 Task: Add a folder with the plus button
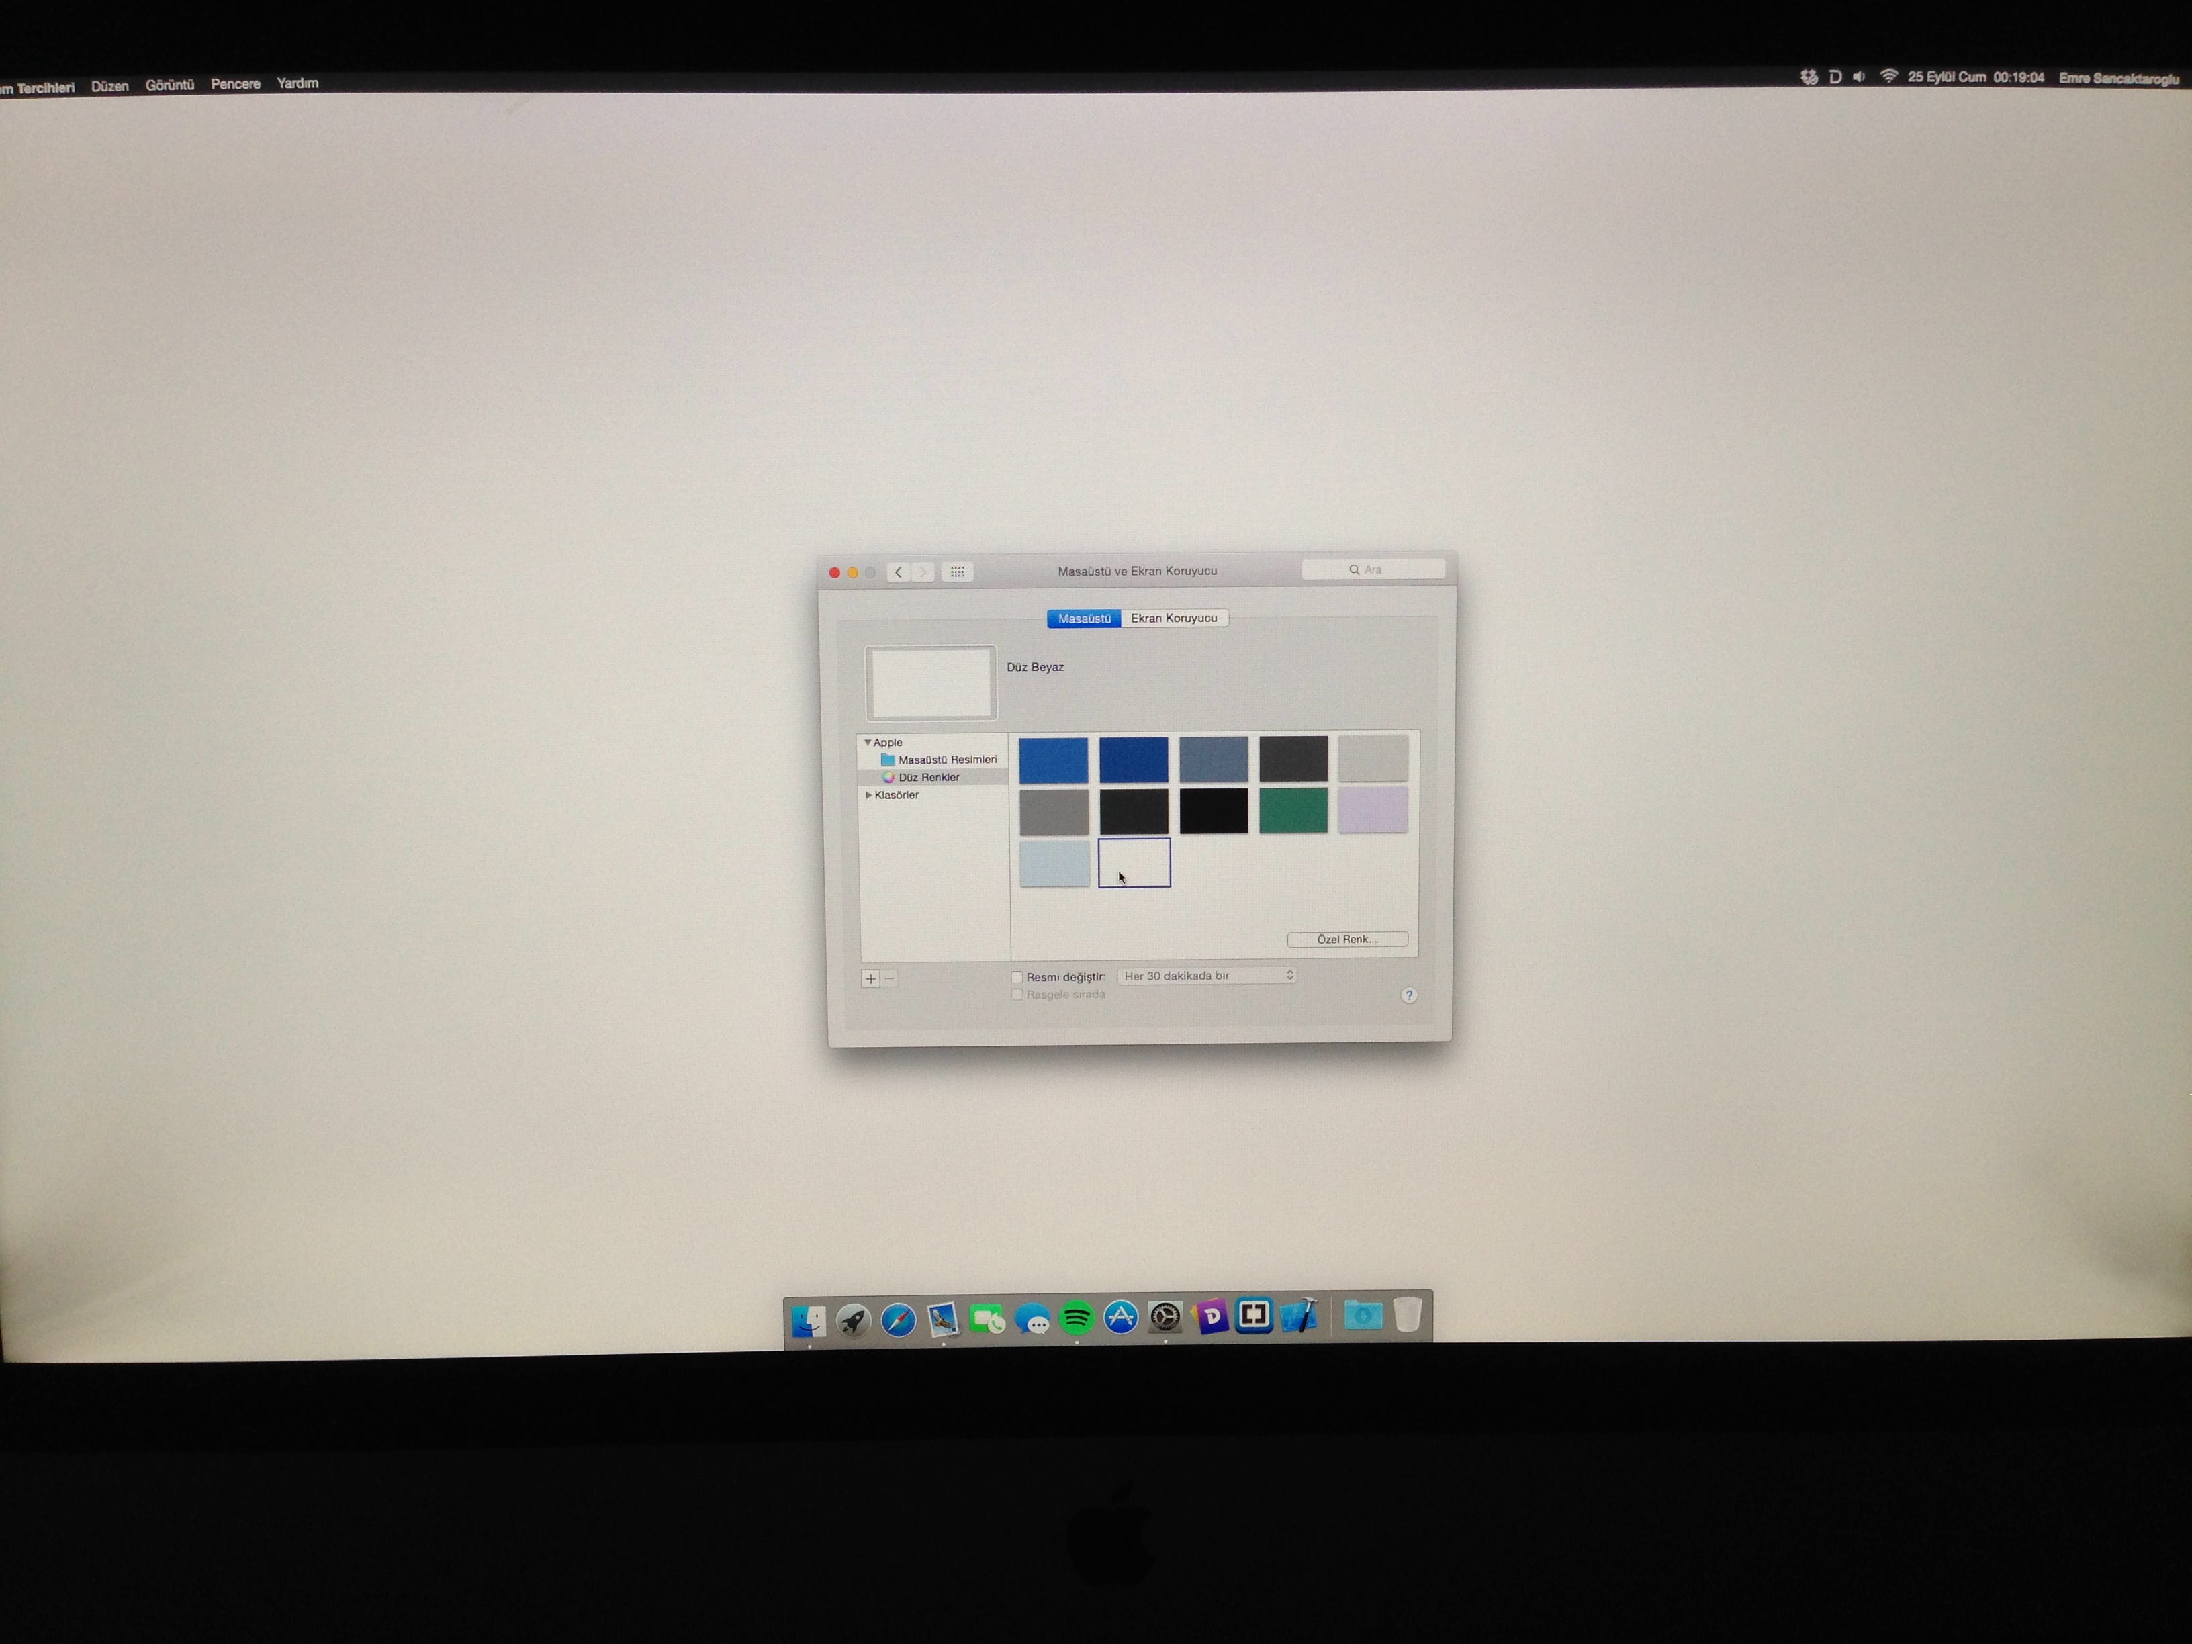[x=870, y=979]
